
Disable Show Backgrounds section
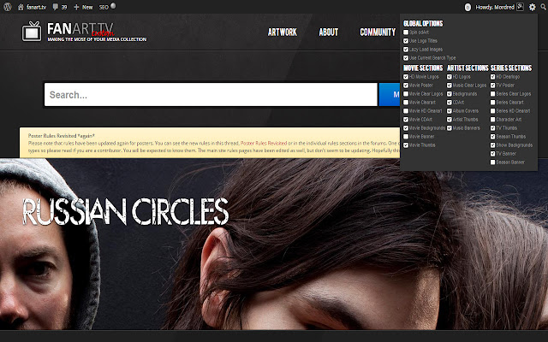(x=493, y=145)
